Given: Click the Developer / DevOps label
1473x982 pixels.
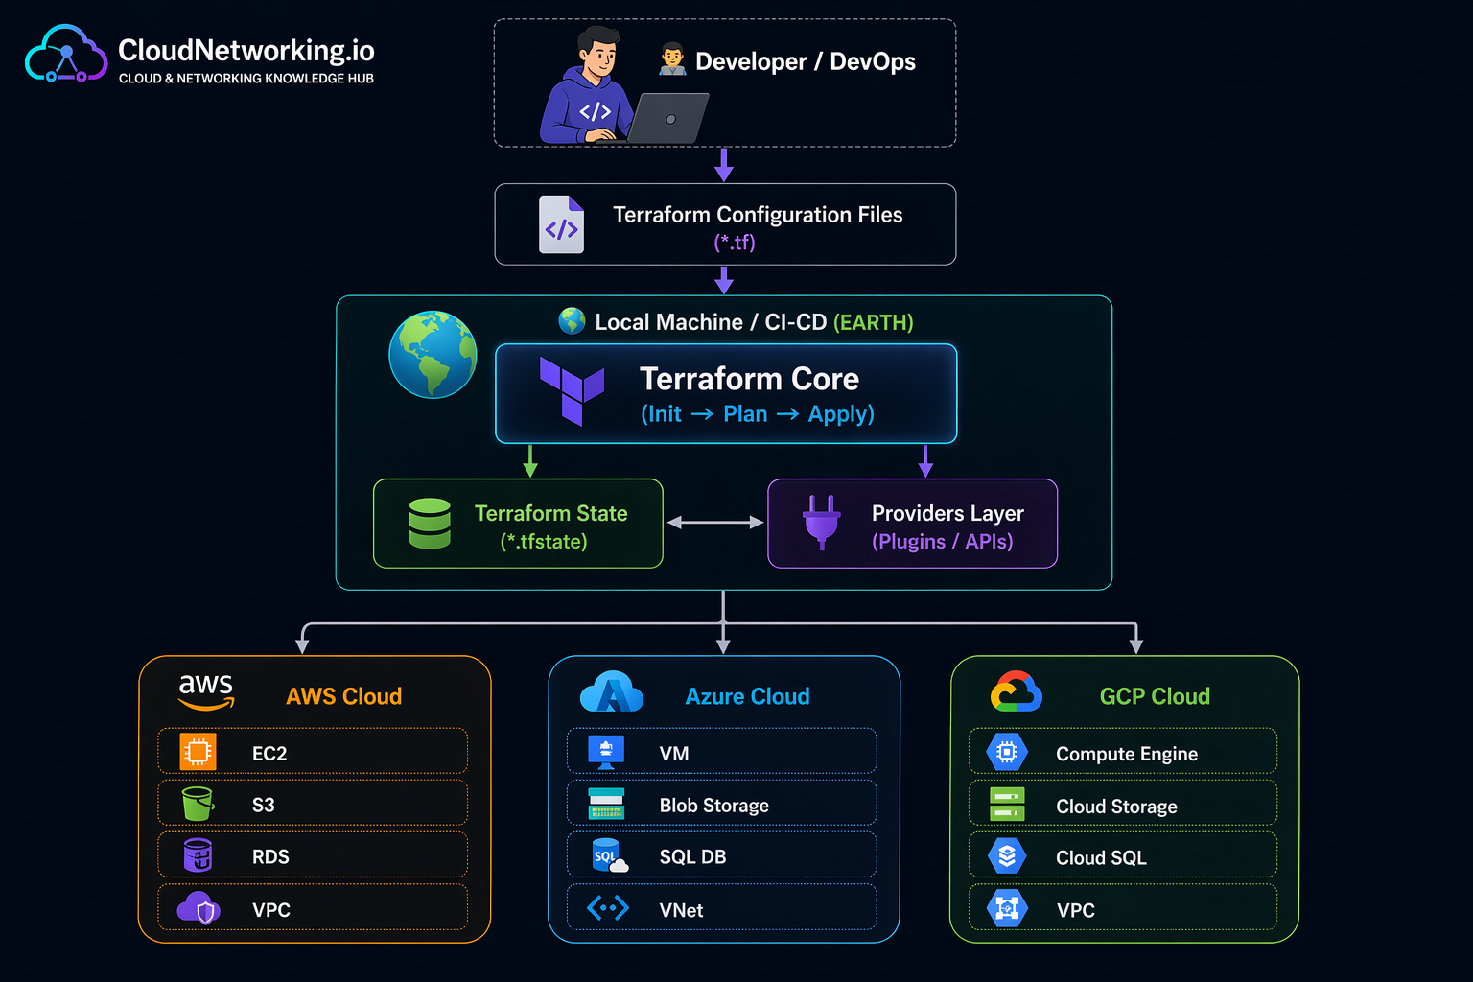Looking at the screenshot, I should [806, 61].
